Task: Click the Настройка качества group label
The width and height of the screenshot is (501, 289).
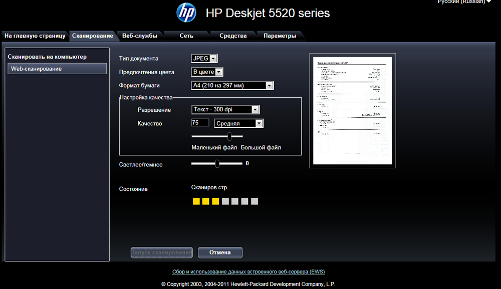Action: click(x=146, y=97)
